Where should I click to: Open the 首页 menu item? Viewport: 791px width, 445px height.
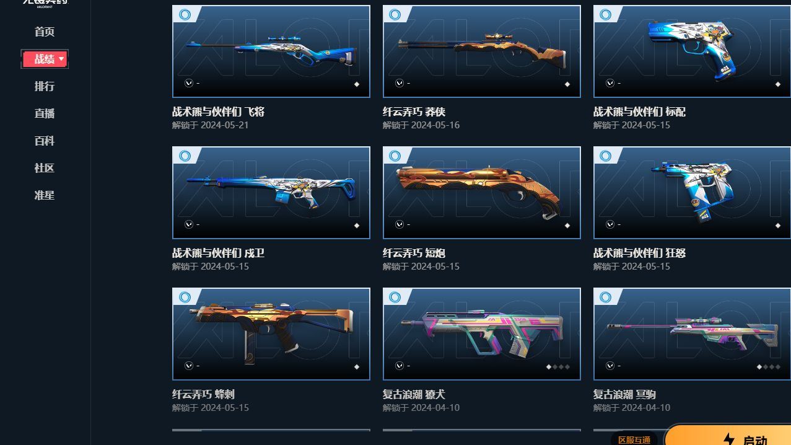tap(45, 32)
